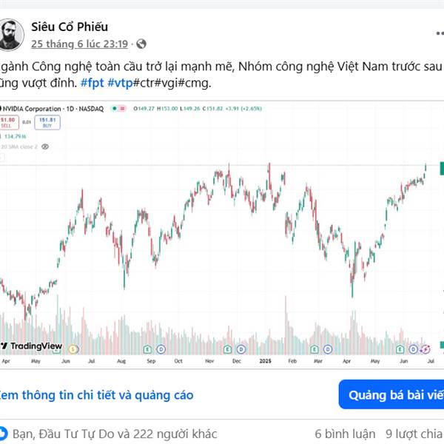Click the yellow split S marker near June
This screenshot has width=444, height=444.
coord(73,349)
